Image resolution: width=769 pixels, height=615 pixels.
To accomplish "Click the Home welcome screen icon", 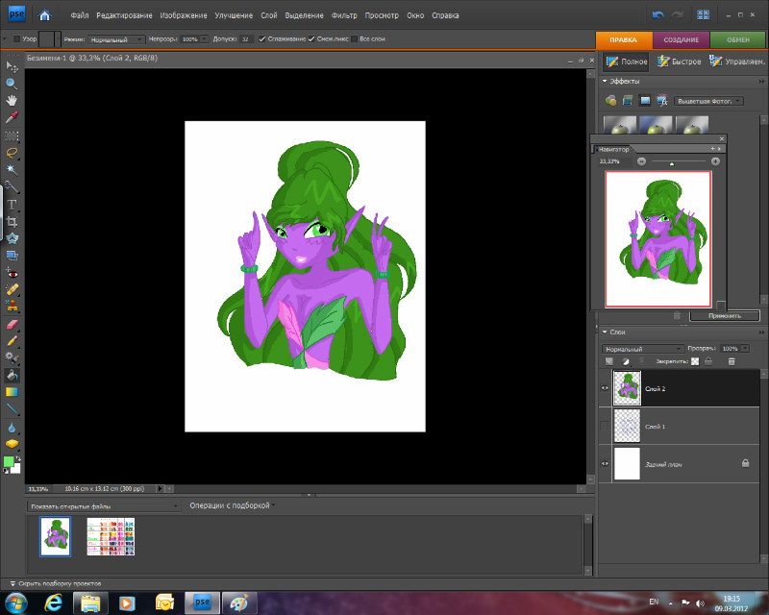I will [44, 15].
